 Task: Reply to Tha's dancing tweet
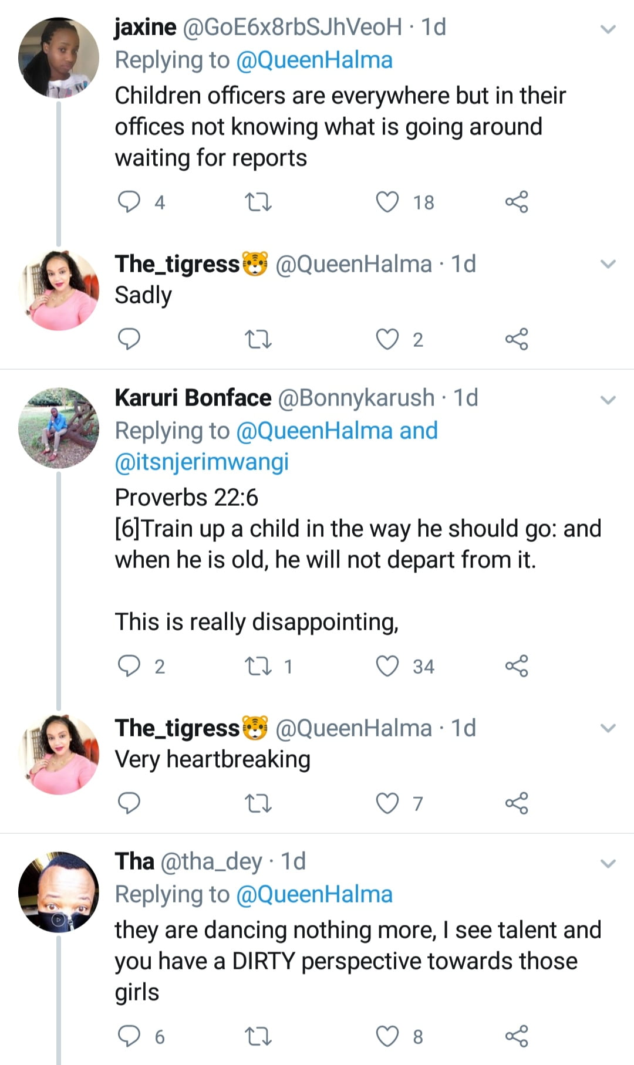coord(129,1036)
